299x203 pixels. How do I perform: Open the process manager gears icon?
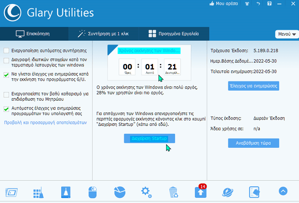pyautogui.click(x=146, y=192)
